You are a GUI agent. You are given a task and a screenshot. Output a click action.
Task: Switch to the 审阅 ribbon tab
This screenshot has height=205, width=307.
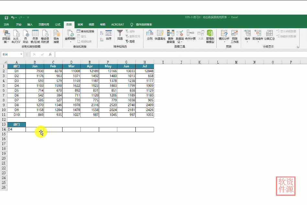pyautogui.click(x=80, y=25)
